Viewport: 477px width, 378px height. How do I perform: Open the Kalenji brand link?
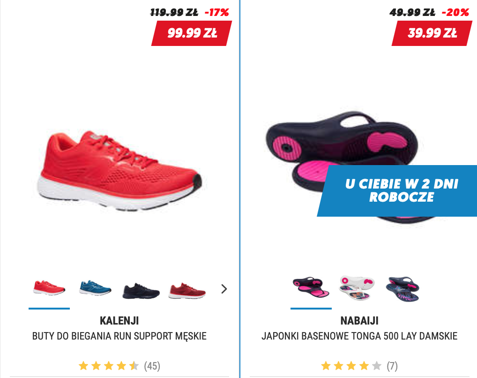point(119,321)
